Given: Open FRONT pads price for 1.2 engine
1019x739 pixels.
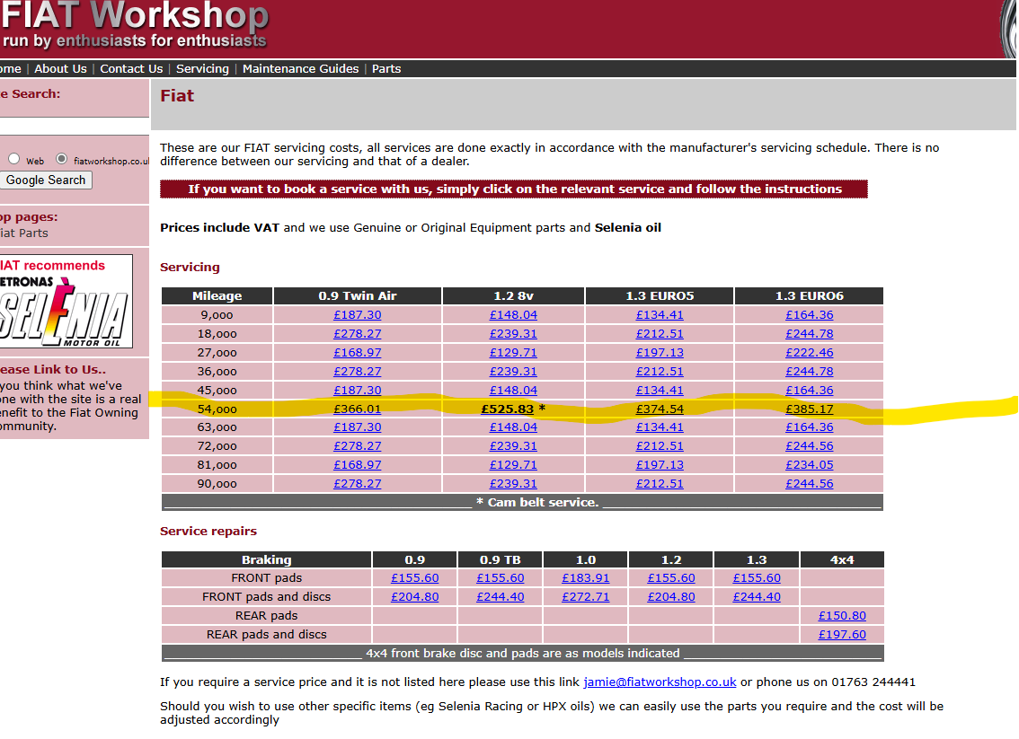Looking at the screenshot, I should (x=671, y=578).
